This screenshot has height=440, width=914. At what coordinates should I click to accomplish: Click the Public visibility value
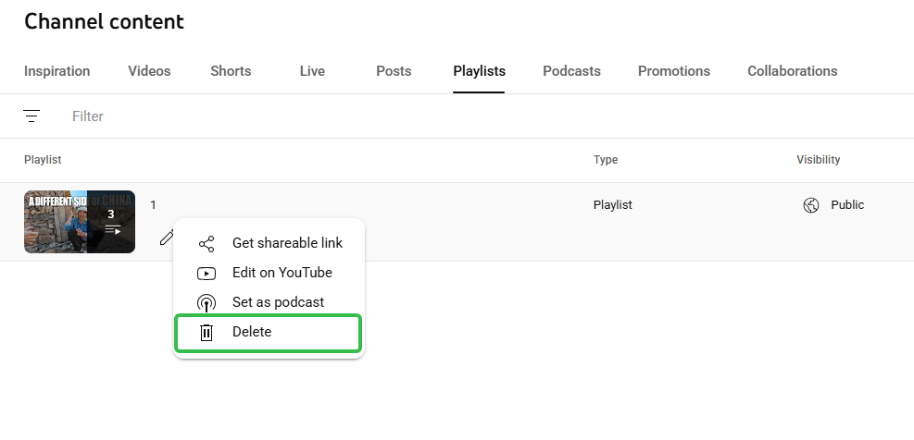click(x=847, y=205)
